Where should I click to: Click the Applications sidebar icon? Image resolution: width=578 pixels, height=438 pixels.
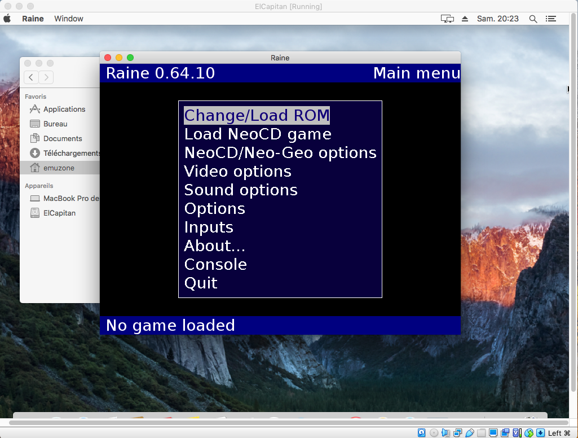(x=34, y=109)
